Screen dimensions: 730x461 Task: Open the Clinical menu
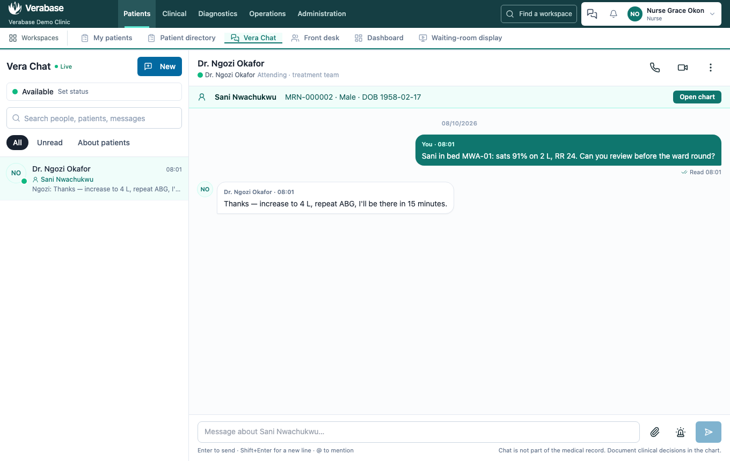(174, 14)
